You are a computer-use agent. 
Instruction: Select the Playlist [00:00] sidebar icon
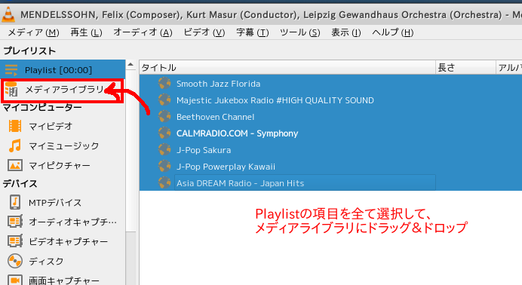click(11, 70)
